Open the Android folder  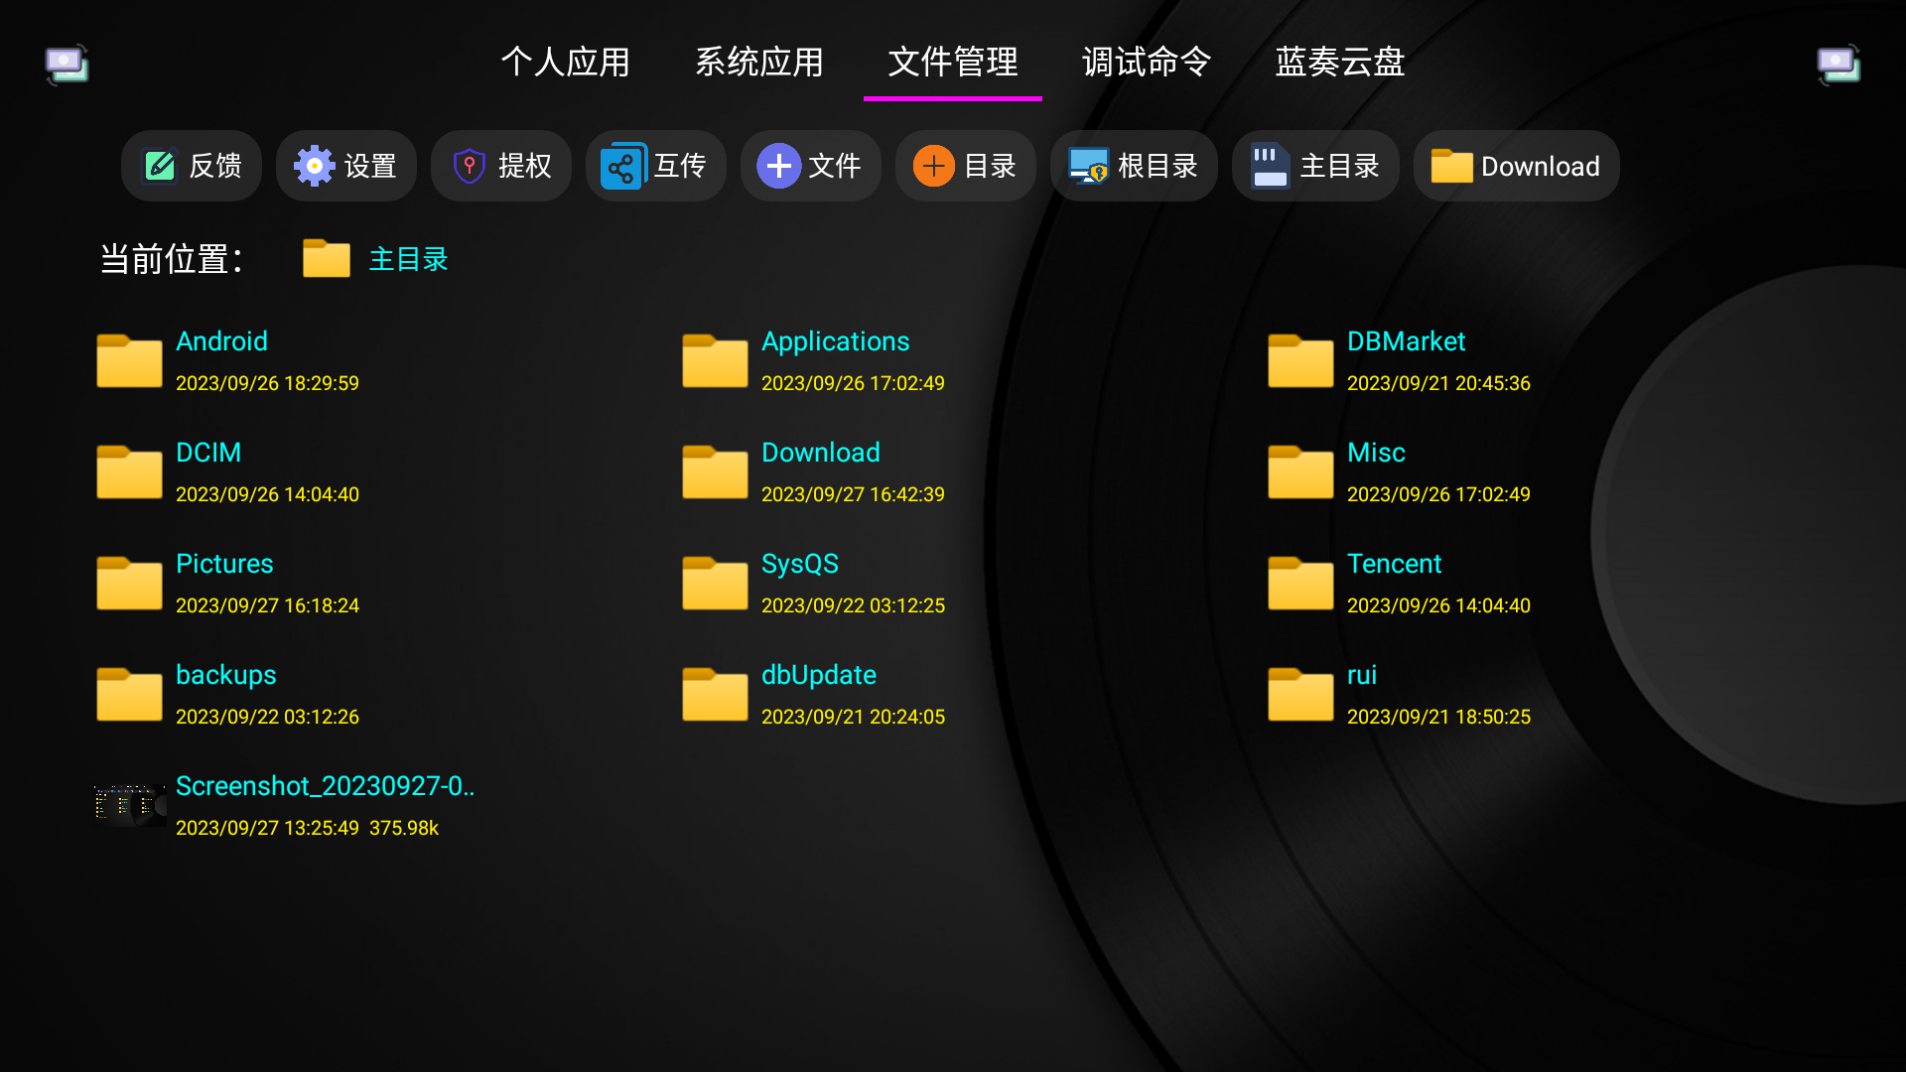221,341
